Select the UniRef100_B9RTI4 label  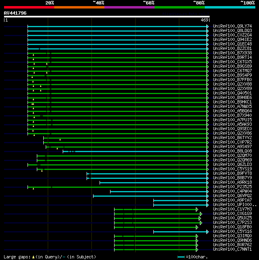[232, 58]
